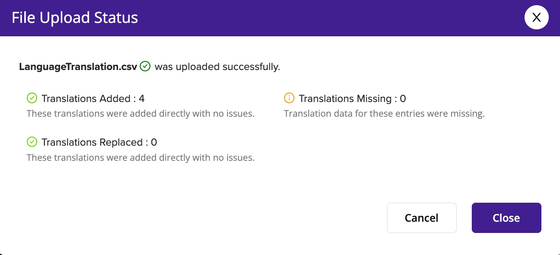Screen dimensions: 560x255
Task: Click the Translations Replaced label
Action: tap(92, 142)
